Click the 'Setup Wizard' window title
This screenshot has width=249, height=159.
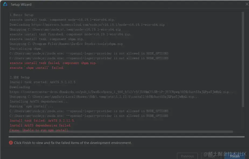[21, 5]
